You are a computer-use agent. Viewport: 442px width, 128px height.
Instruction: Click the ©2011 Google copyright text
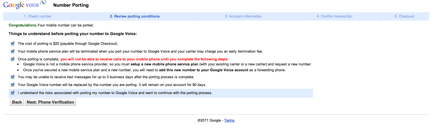point(209,120)
